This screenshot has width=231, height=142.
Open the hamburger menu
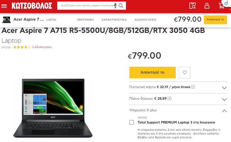pos(4,6)
